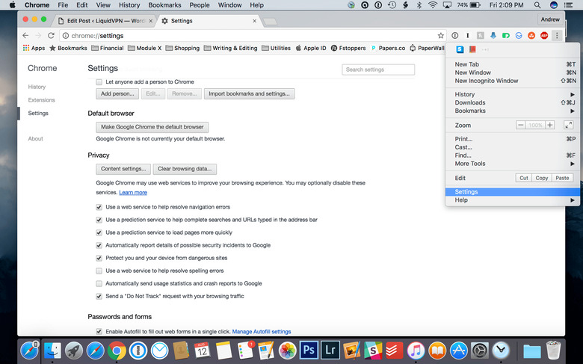This screenshot has height=364, width=583.
Task: Open the Chrome three-dot menu icon
Action: [557, 35]
